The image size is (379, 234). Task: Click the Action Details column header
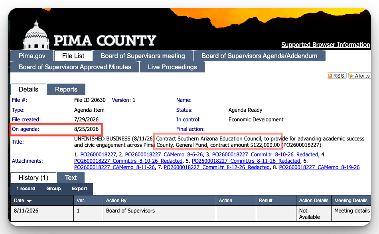314,201
